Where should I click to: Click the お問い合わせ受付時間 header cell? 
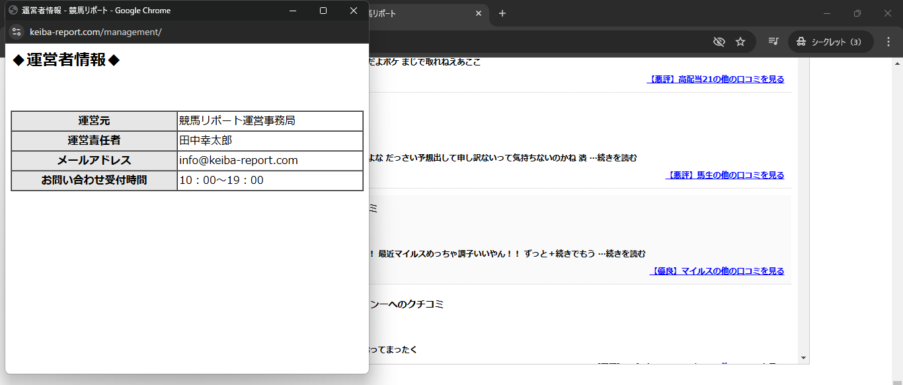coord(94,181)
